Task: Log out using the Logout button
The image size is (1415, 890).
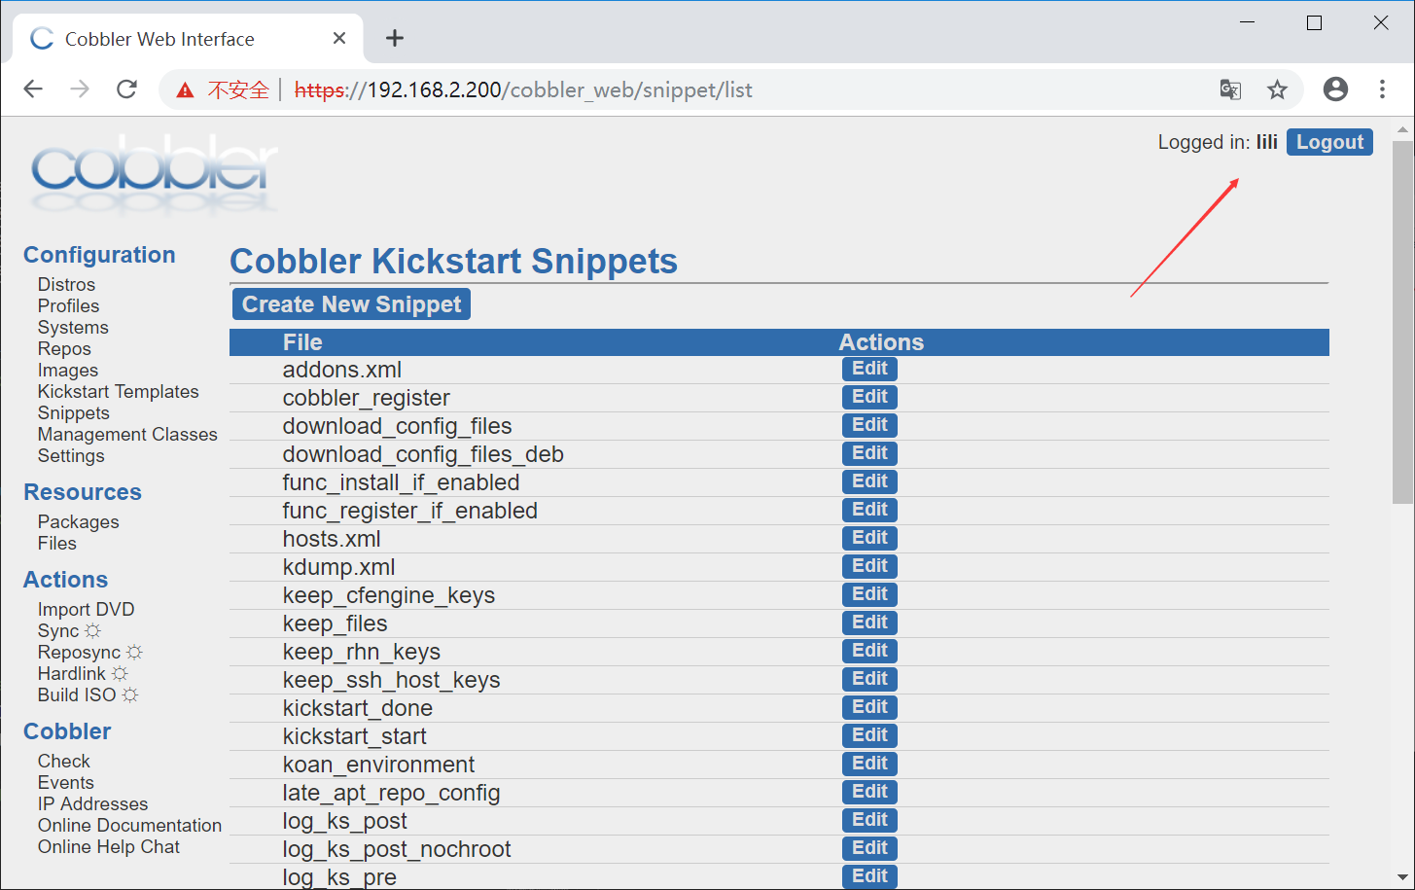Action: click(x=1329, y=142)
